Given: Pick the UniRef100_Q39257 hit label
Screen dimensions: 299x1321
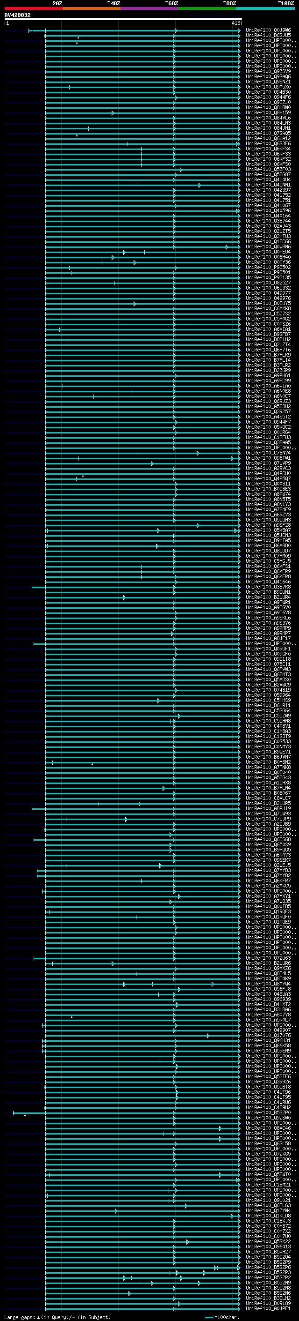Looking at the screenshot, I should click(x=268, y=411).
